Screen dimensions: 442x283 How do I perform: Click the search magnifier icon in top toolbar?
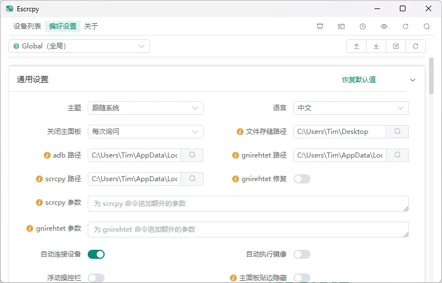pos(427,26)
